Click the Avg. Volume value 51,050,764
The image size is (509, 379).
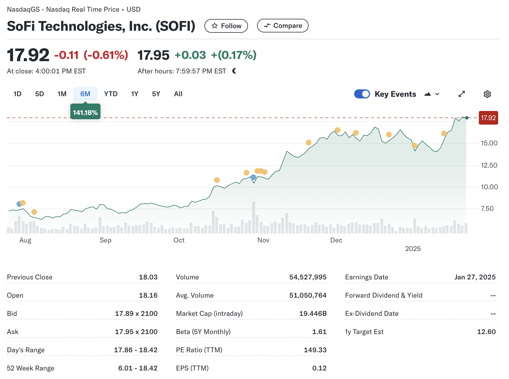[308, 295]
